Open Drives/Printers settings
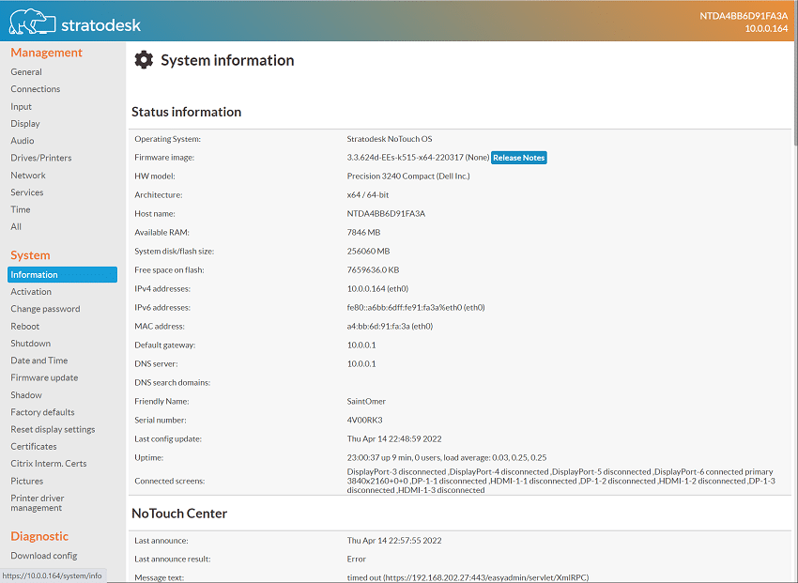This screenshot has height=583, width=798. [x=40, y=158]
